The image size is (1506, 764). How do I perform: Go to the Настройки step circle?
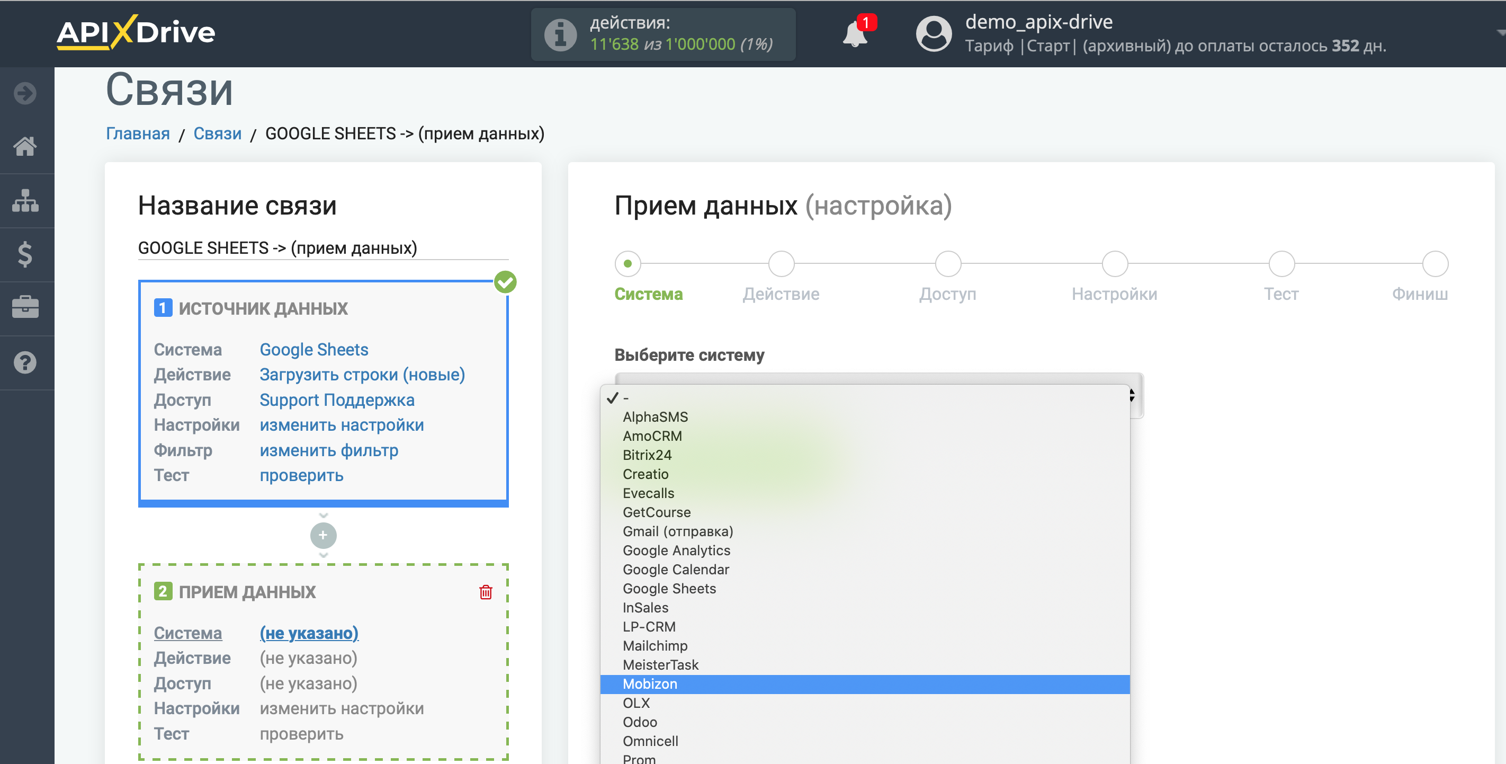click(1114, 264)
